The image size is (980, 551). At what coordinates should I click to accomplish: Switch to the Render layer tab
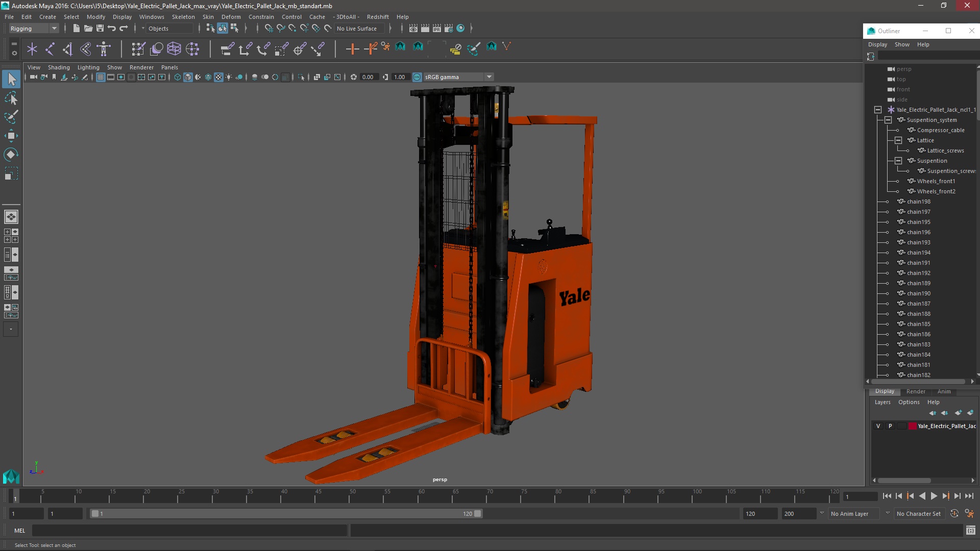pyautogui.click(x=916, y=391)
